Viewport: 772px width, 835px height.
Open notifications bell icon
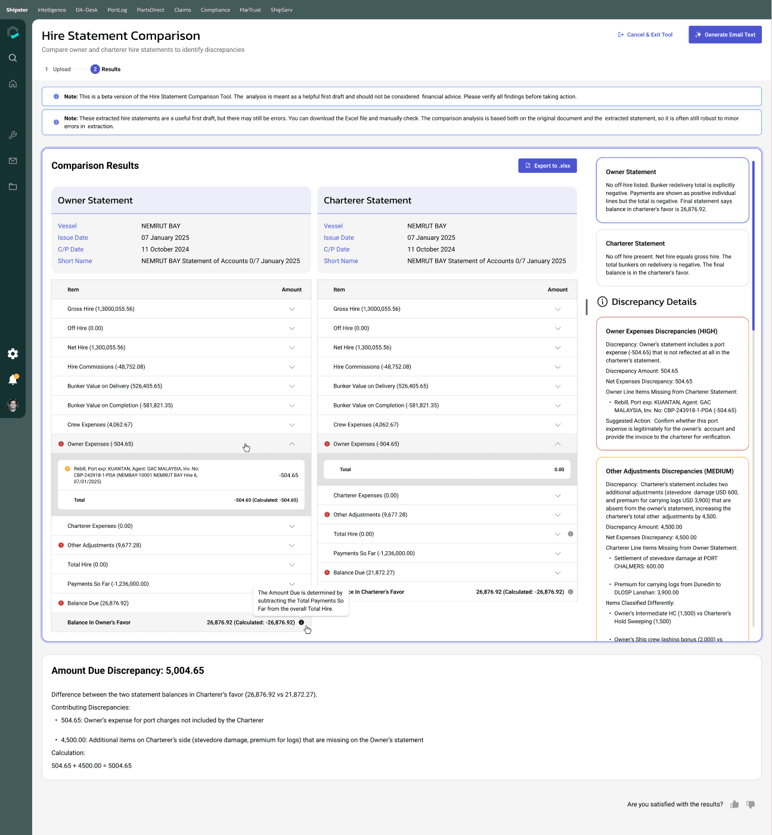click(13, 379)
